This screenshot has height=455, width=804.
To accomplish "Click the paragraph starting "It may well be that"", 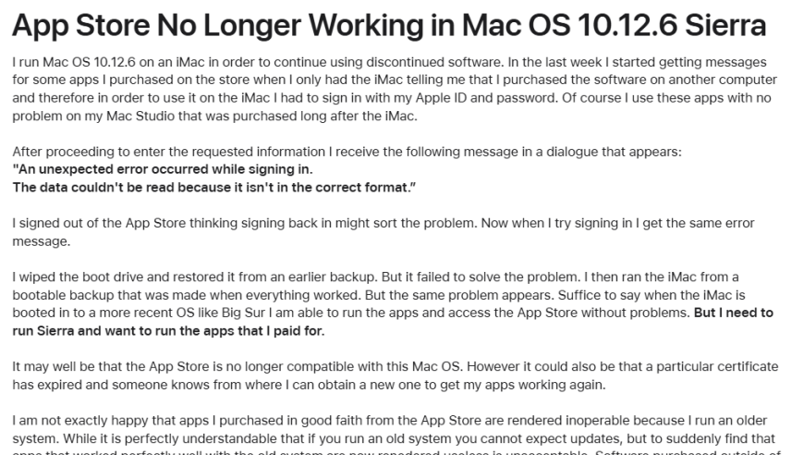I will [396, 375].
